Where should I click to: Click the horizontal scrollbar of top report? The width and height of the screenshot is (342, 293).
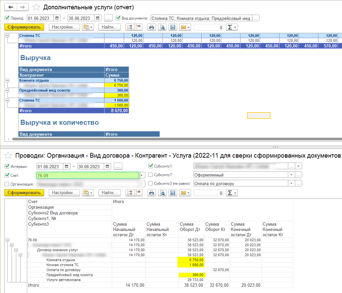point(166,139)
